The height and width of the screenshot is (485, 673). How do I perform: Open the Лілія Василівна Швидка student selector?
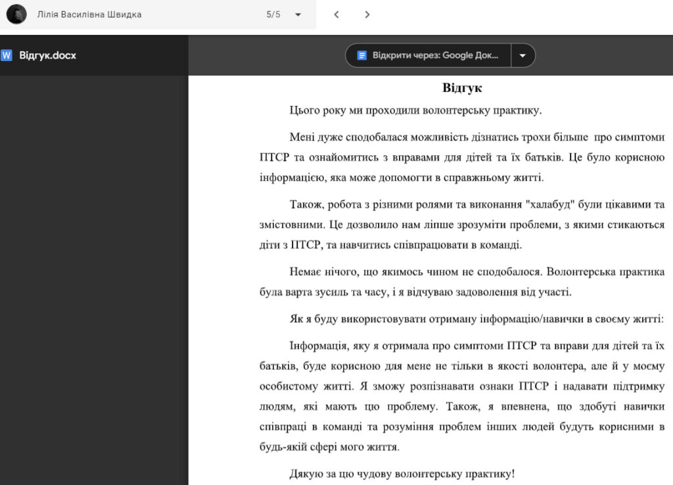[89, 14]
